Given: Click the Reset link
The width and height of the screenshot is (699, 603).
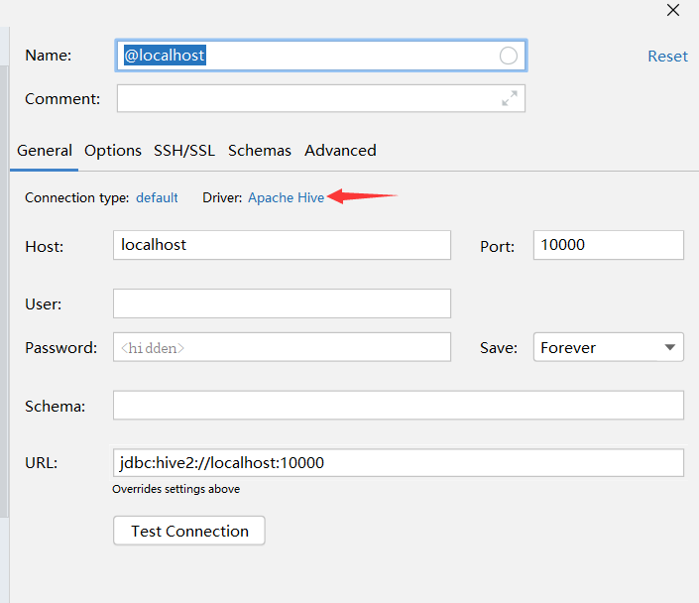Looking at the screenshot, I should pos(667,57).
